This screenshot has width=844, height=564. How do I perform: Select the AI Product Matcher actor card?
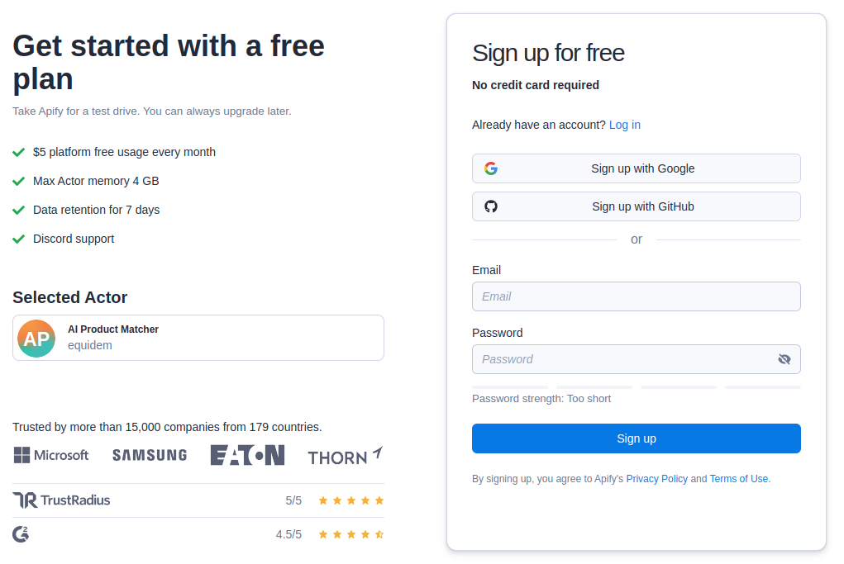coord(198,338)
